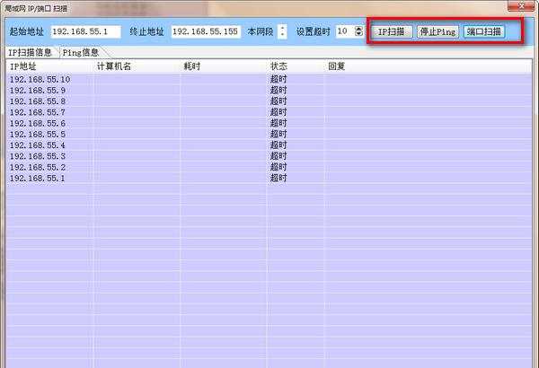Click the 设置超时 value field
This screenshot has height=368, width=539.
tap(345, 31)
